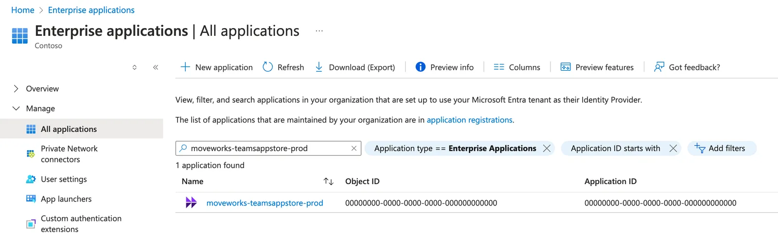Collapse the Manage section chevron
Viewport: 778px width, 236px height.
pyautogui.click(x=16, y=109)
